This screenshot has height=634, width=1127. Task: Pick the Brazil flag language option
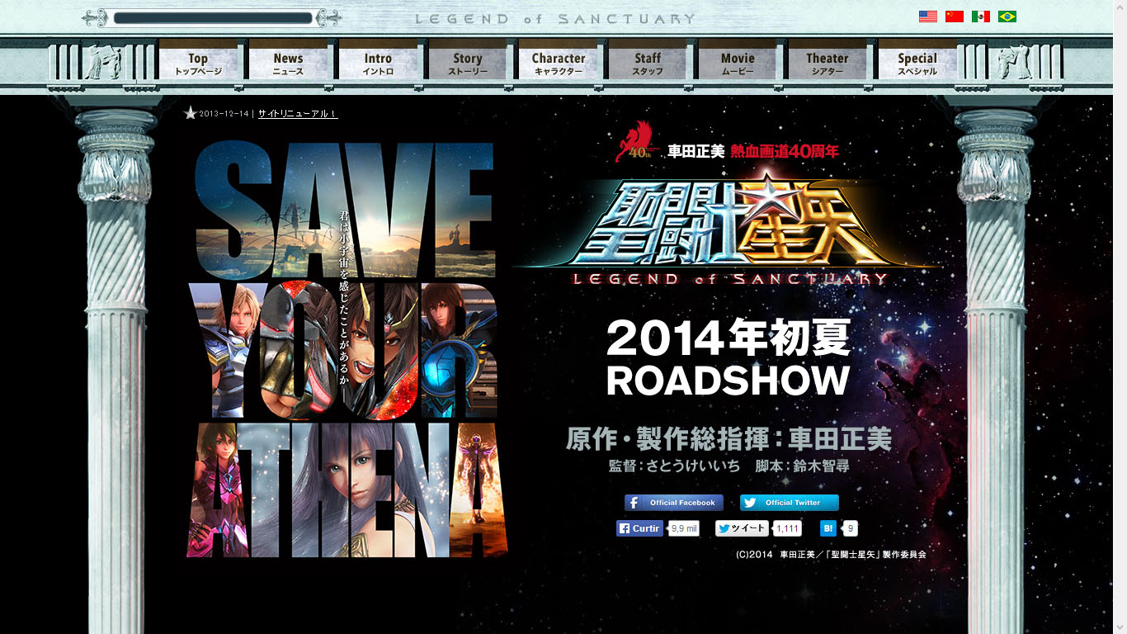click(1007, 17)
